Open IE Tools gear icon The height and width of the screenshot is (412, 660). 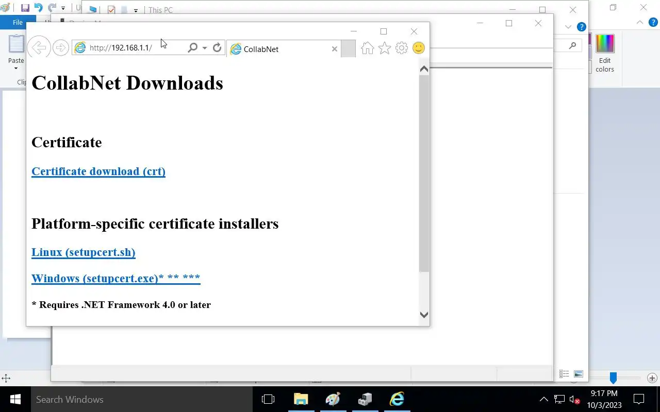click(402, 48)
